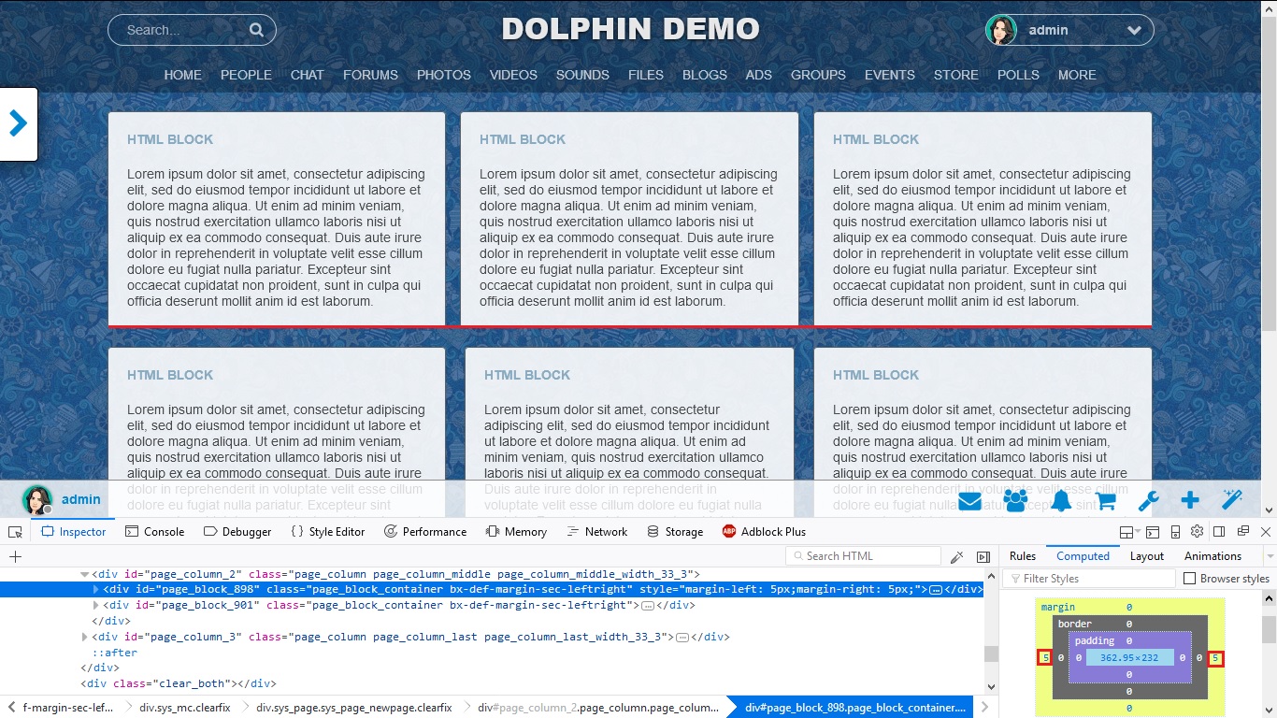Click the search magnifier icon
Image resolution: width=1277 pixels, height=718 pixels.
coord(256,30)
